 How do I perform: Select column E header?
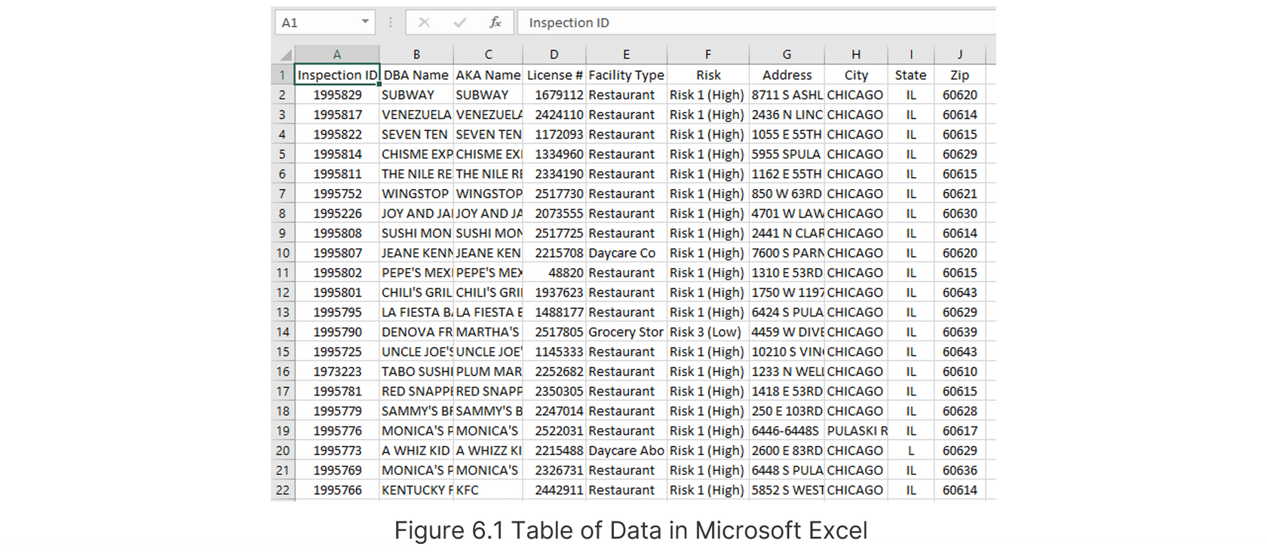[x=626, y=54]
